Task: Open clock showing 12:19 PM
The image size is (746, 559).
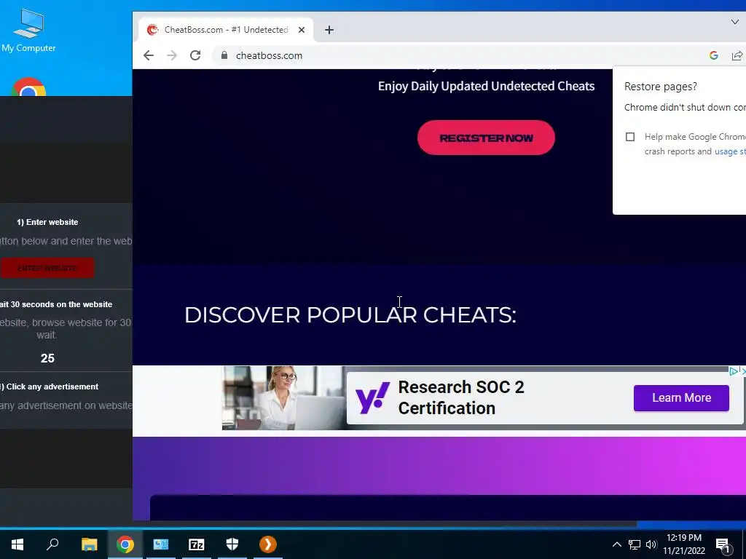Action: (x=683, y=544)
